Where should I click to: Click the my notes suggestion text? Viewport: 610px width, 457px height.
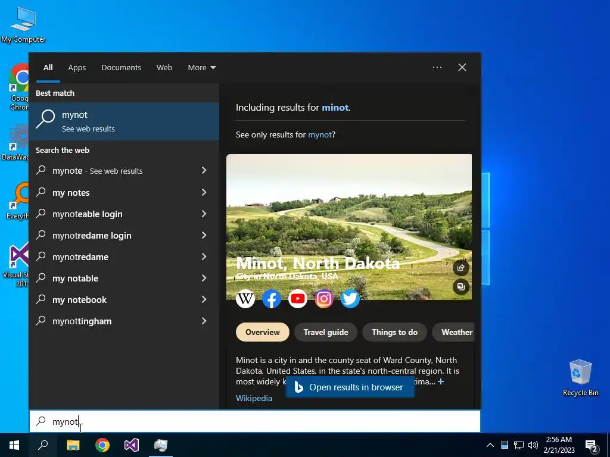pyautogui.click(x=71, y=193)
